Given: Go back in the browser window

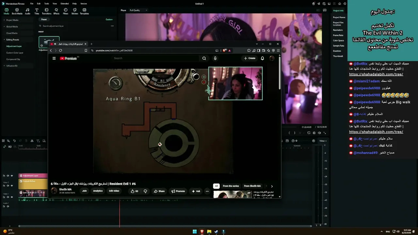Looking at the screenshot, I should click(x=51, y=51).
